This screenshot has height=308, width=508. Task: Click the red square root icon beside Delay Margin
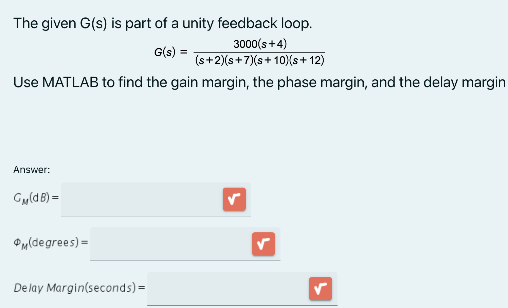point(320,289)
